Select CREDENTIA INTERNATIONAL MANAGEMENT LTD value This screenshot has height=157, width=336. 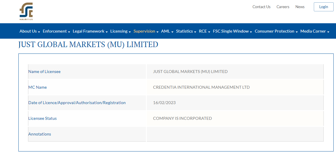201,87
